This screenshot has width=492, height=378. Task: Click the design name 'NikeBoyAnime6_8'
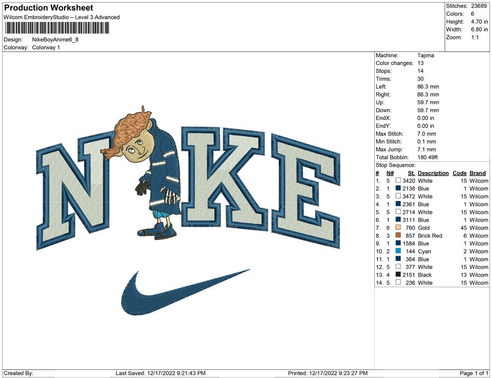pos(55,40)
